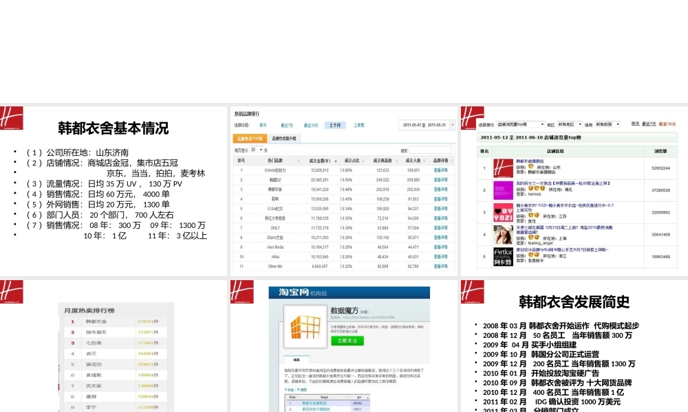Open the 动态 tab on the 数据魔方 page
Image resolution: width=688 pixels, height=412 pixels.
tap(298, 359)
